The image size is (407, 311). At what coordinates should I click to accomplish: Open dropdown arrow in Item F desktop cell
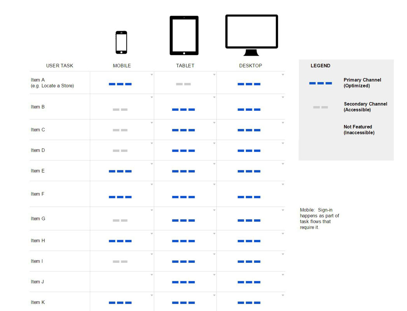pos(283,184)
